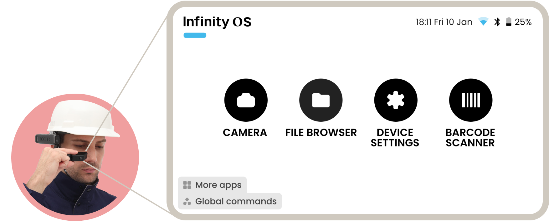Viewport: 554px width, 221px height.
Task: Click the grid icon beside More apps
Action: 187,185
